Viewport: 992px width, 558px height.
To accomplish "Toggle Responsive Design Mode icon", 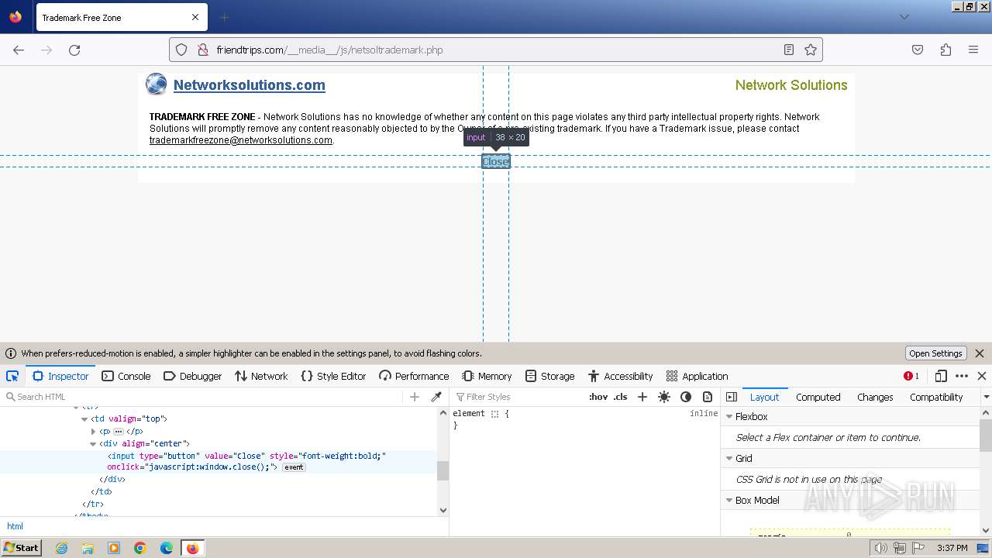I will click(941, 376).
